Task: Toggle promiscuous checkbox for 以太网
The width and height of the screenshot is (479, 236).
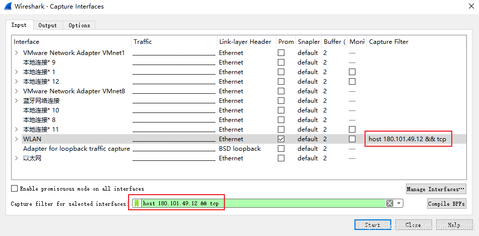Action: (281, 158)
